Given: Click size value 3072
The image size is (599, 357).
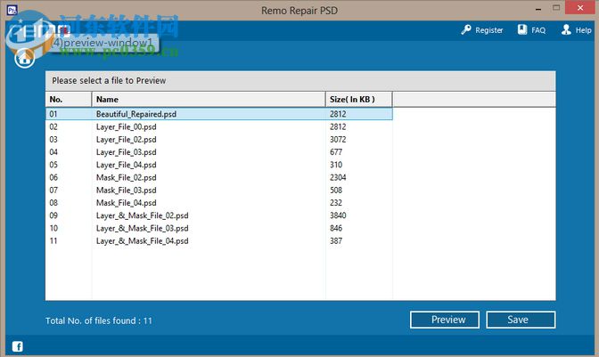Looking at the screenshot, I should 338,139.
